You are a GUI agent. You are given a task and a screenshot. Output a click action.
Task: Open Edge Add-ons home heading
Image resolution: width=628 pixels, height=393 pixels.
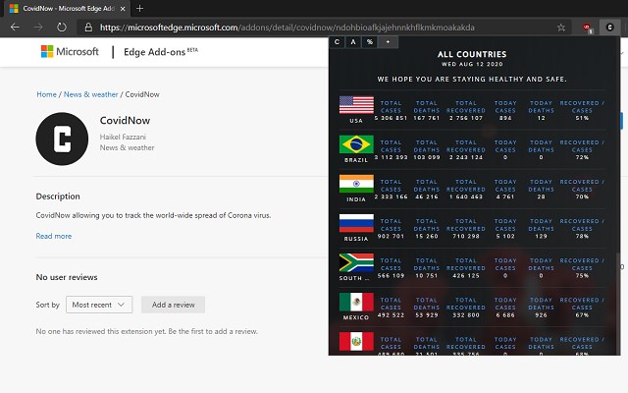(161, 52)
